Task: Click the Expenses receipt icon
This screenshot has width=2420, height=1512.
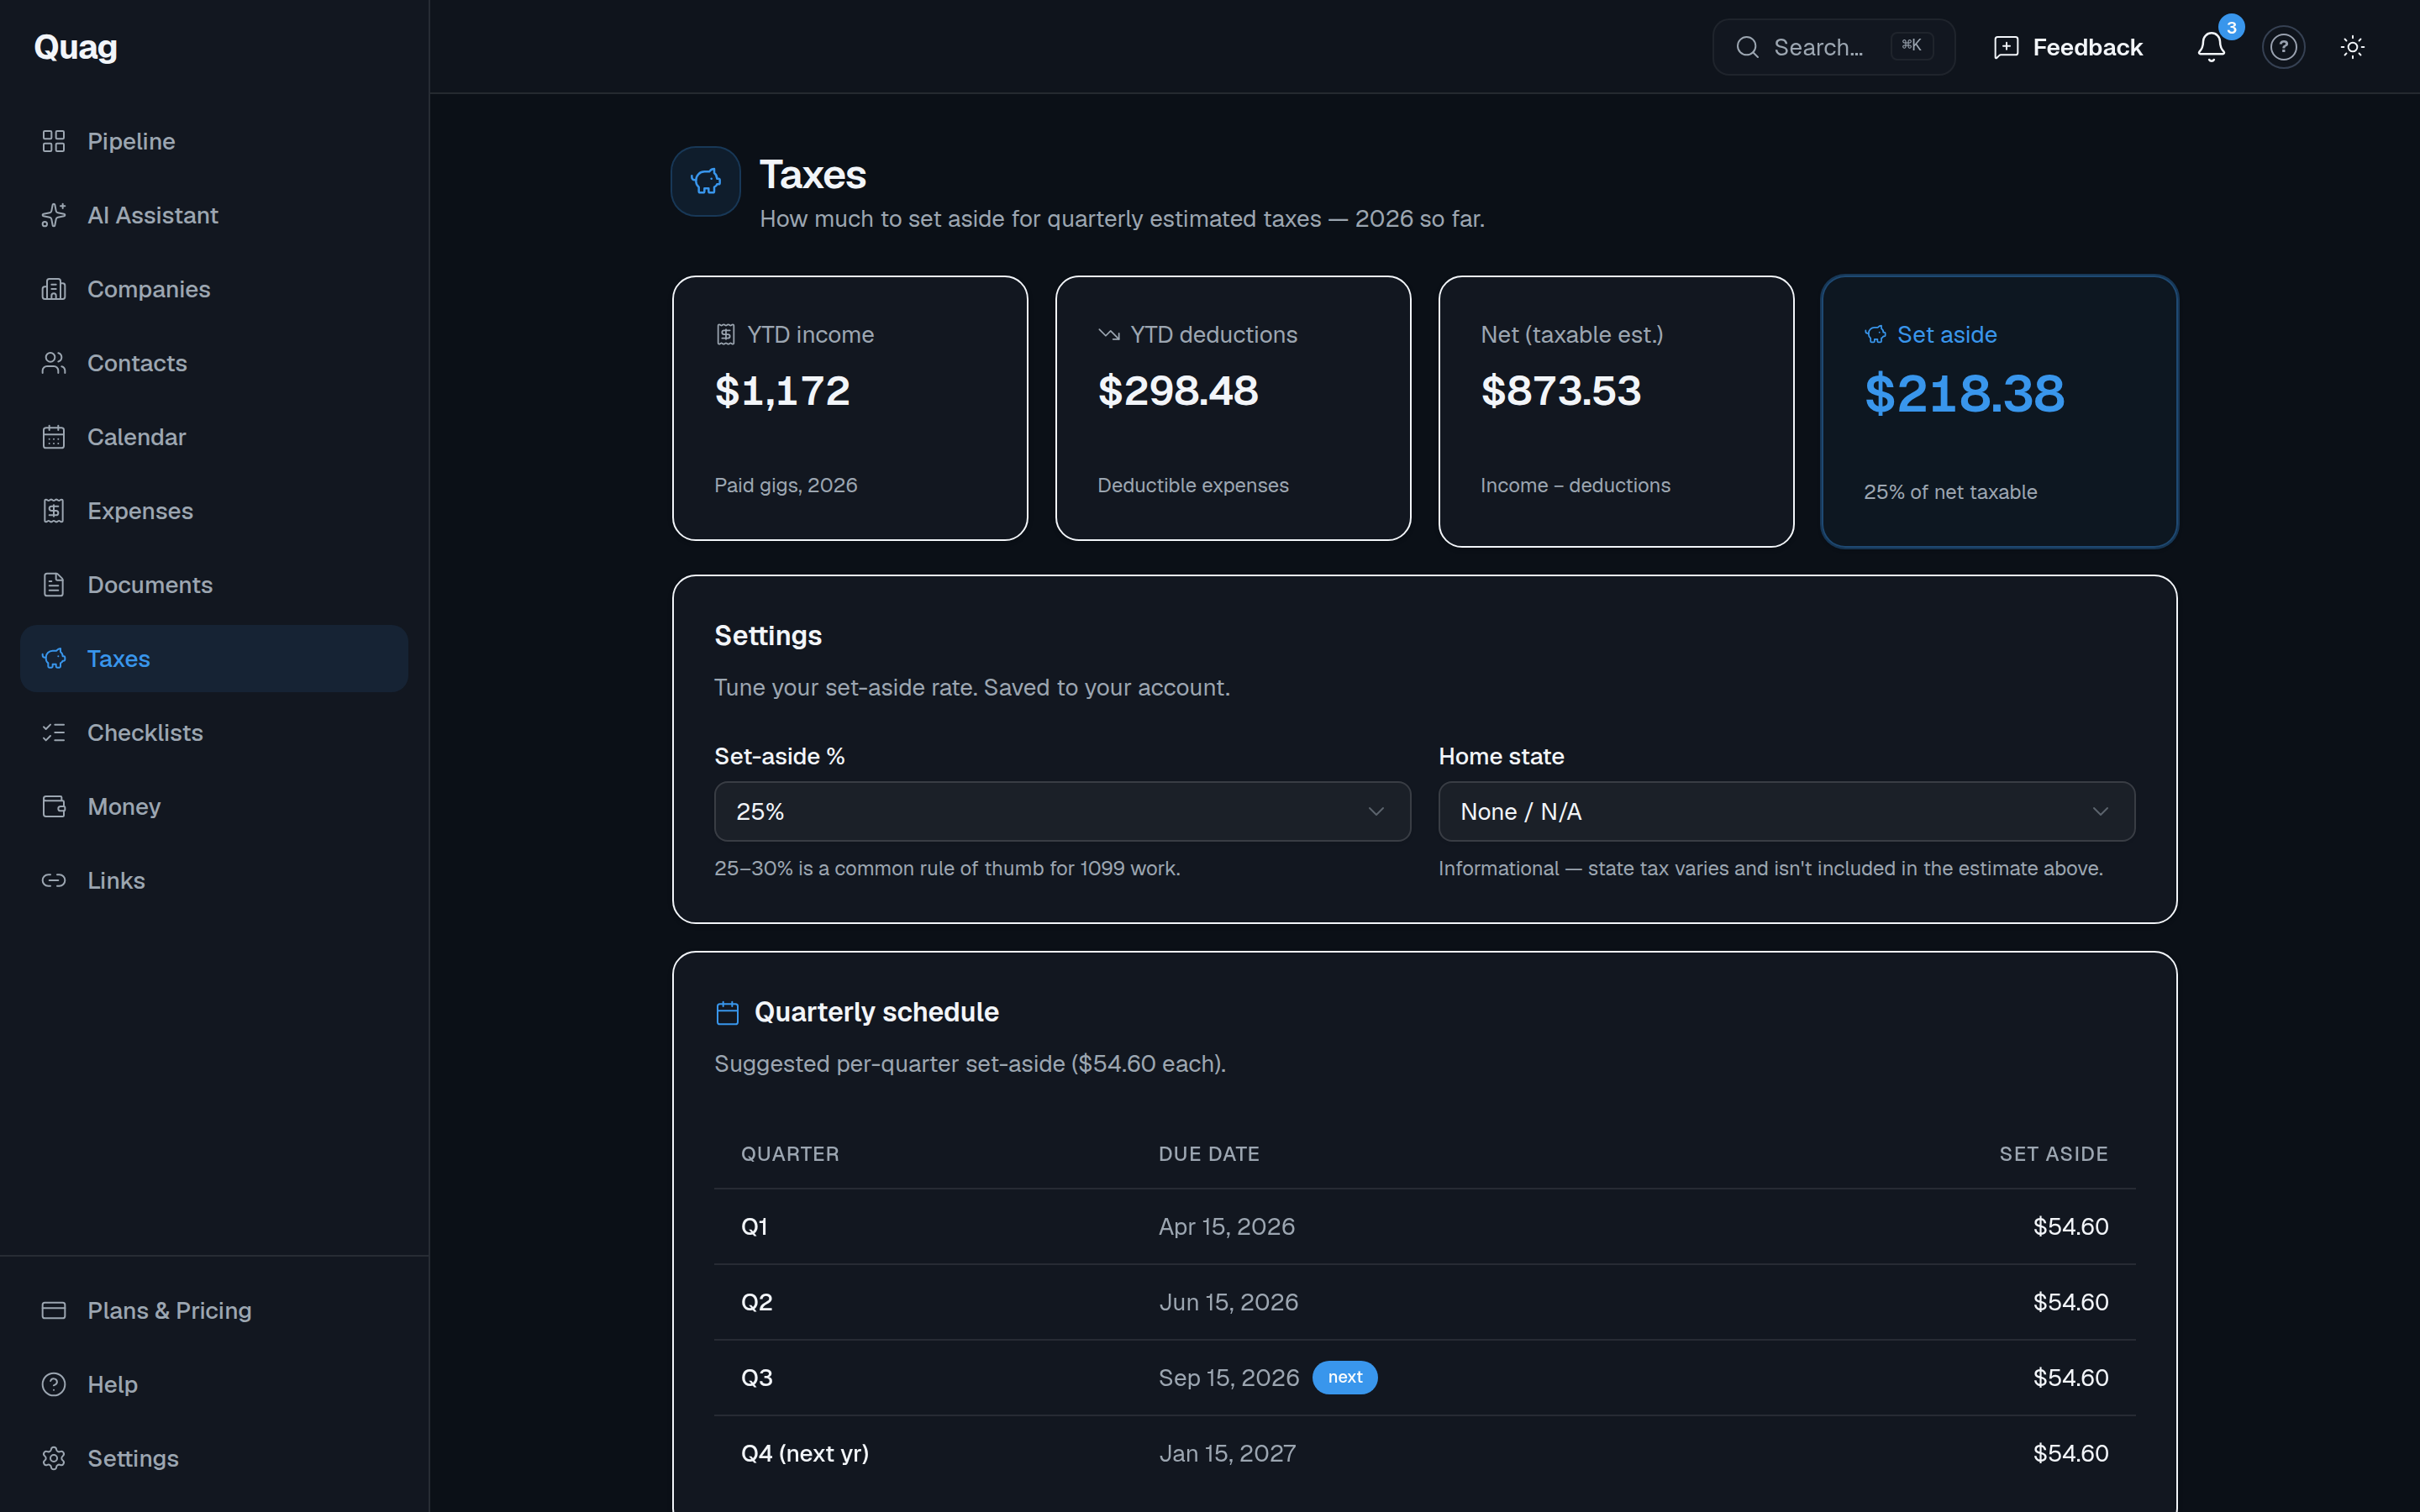Action: [x=54, y=511]
